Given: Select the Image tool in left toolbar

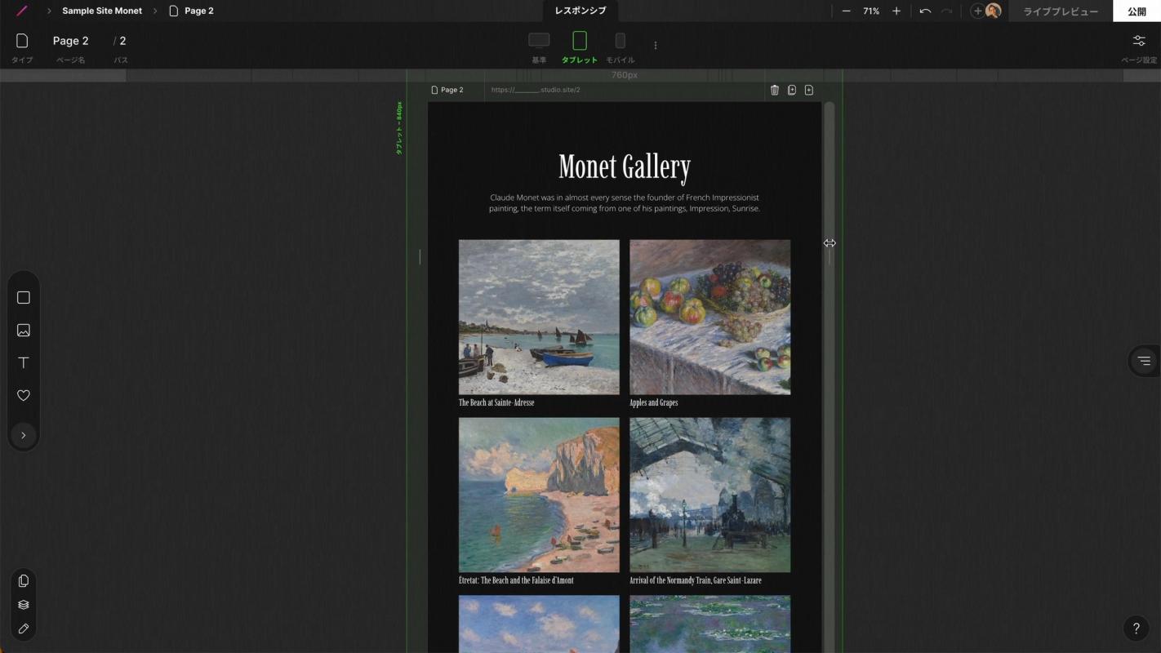Looking at the screenshot, I should click(x=24, y=331).
